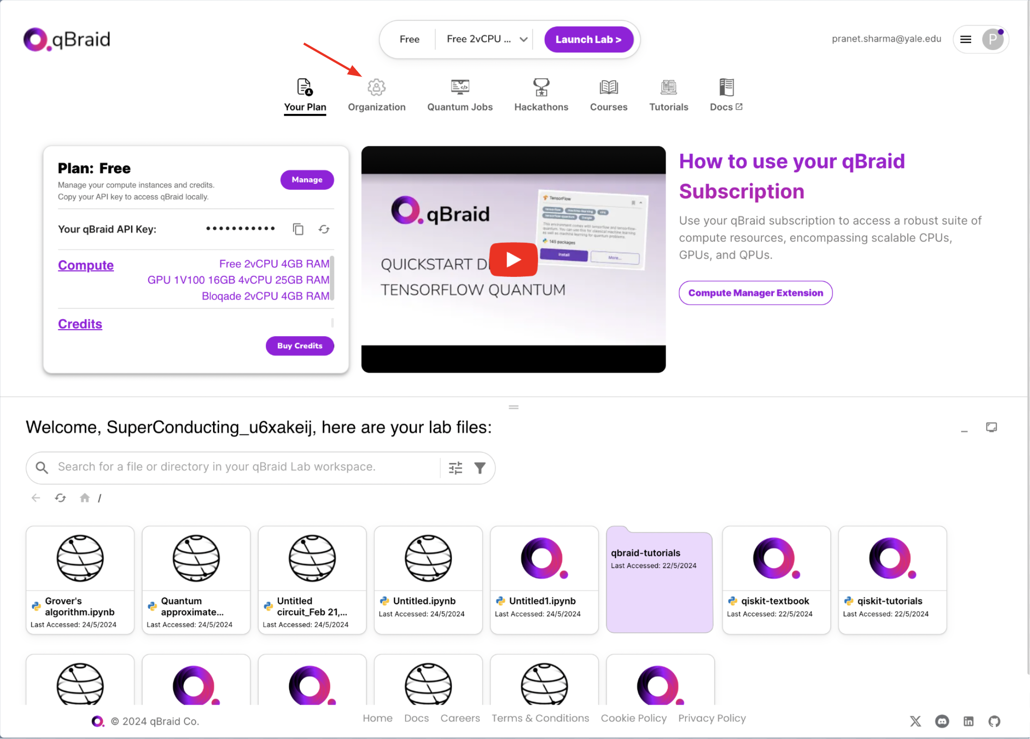Open the Your Plan tab

tap(305, 96)
